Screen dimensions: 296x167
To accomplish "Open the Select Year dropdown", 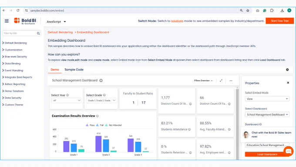I will tap(66, 100).
